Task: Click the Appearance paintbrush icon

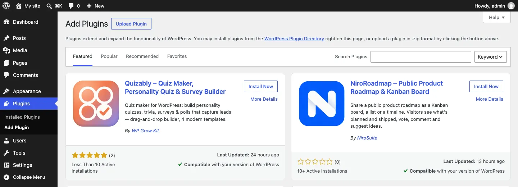Action: (x=6, y=91)
